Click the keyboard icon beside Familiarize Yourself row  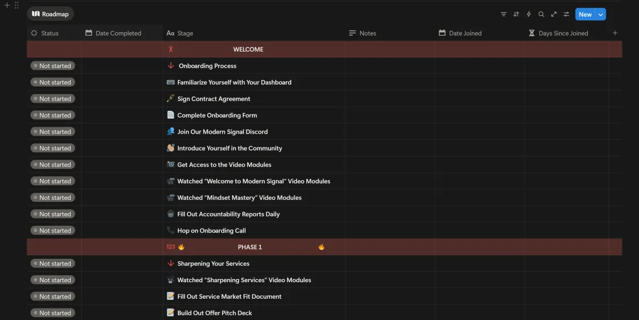(x=170, y=82)
